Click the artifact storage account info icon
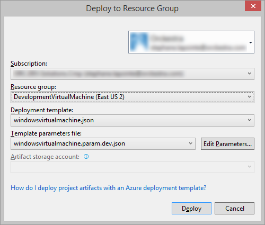265x225 pixels. point(86,157)
